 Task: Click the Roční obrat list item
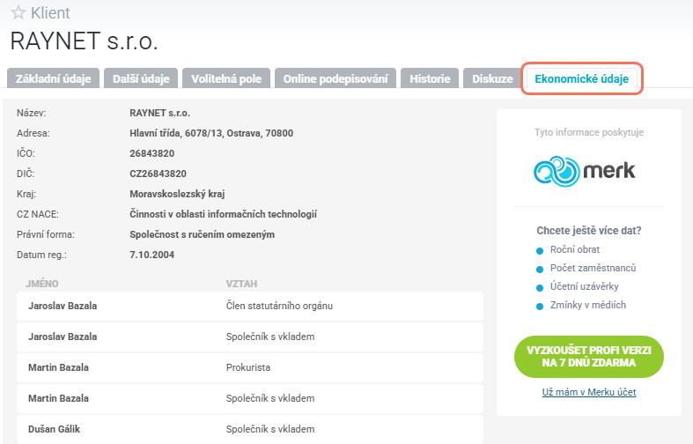[574, 249]
